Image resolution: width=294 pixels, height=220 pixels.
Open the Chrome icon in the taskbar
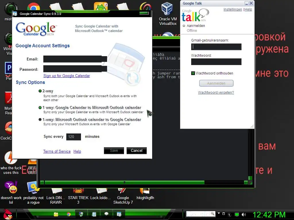point(69,214)
